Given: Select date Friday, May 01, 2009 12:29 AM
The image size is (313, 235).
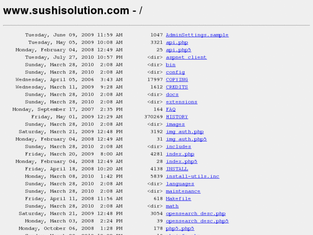Looking at the screenshot, I should pyautogui.click(x=77, y=117).
